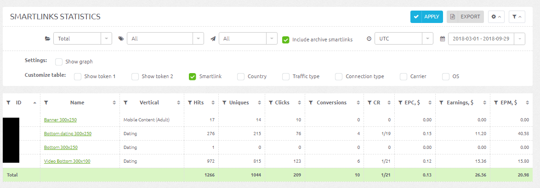
Task: Click the filter icon next to Earnings, $
Action: 442,103
